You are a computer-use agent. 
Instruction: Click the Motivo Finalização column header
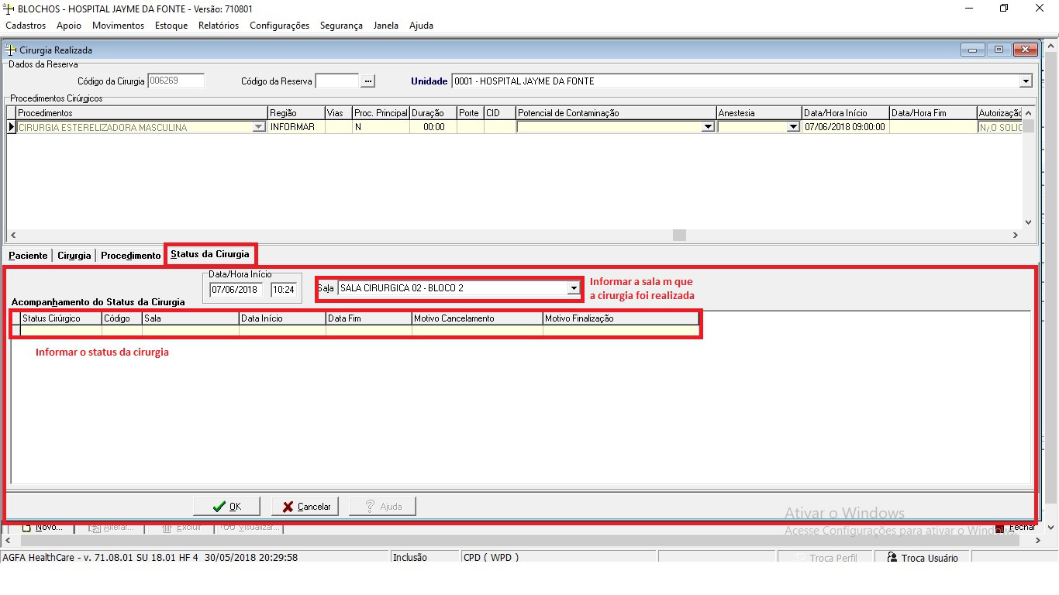(620, 318)
